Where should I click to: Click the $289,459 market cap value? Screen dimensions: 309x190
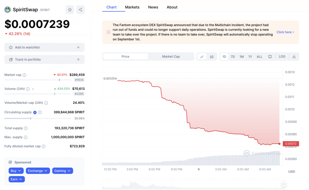pyautogui.click(x=77, y=75)
